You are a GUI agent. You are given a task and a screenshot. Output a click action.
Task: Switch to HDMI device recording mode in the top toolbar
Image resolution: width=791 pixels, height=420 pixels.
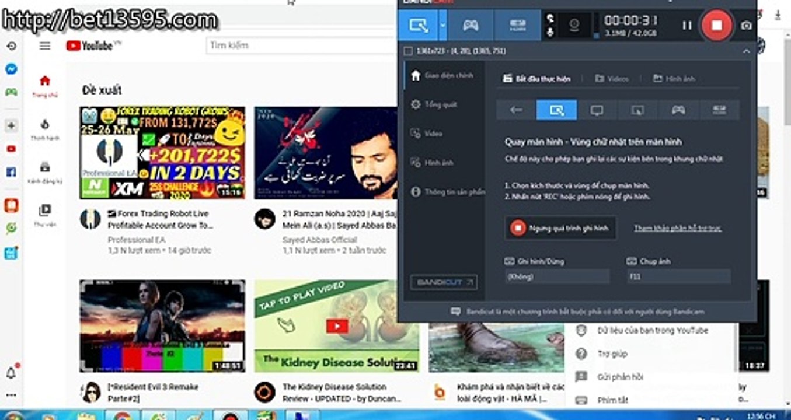[517, 25]
